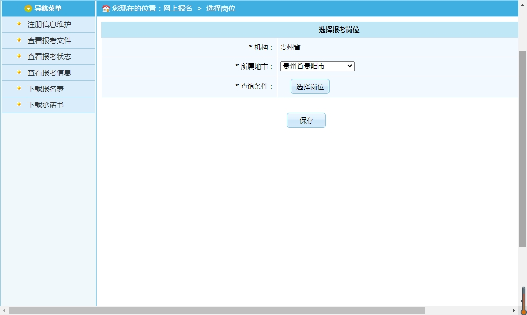Click the vertical scrollbar thumb on the right
The image size is (527, 315).
coord(522,148)
